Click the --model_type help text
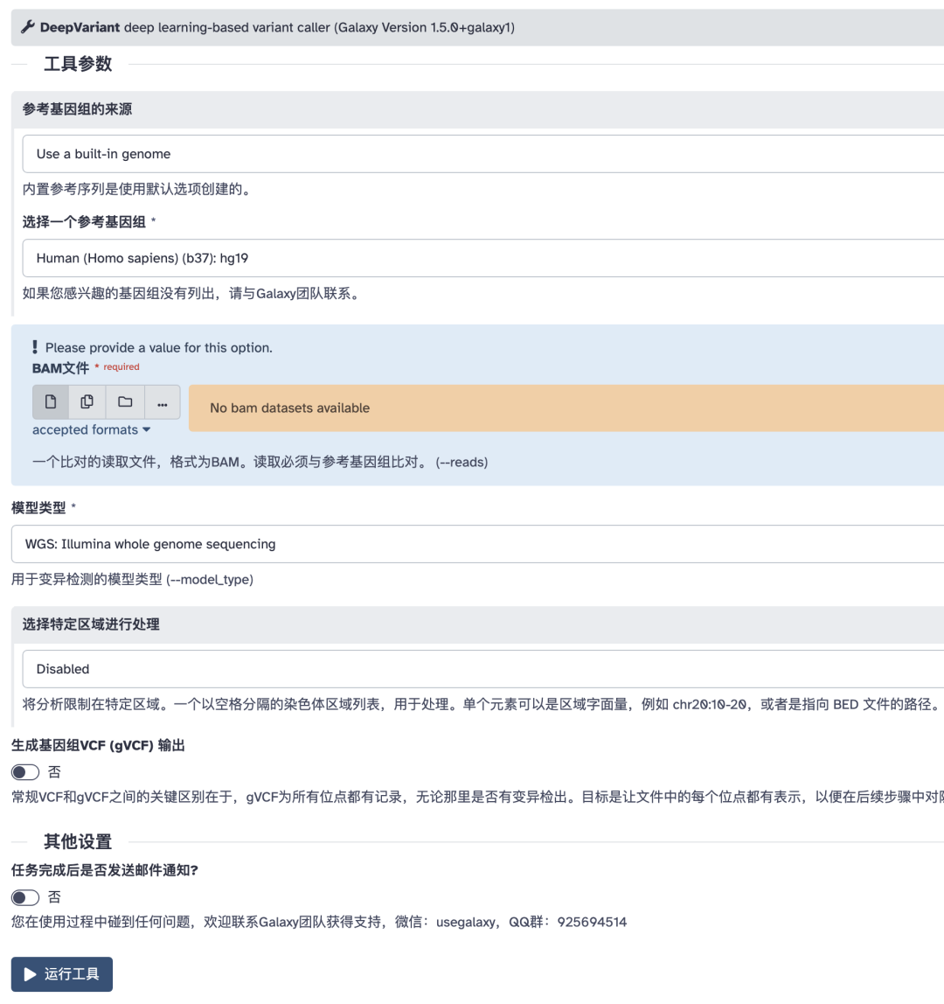 pyautogui.click(x=133, y=580)
